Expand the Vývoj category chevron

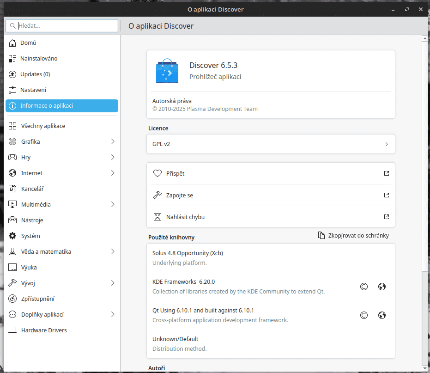113,283
